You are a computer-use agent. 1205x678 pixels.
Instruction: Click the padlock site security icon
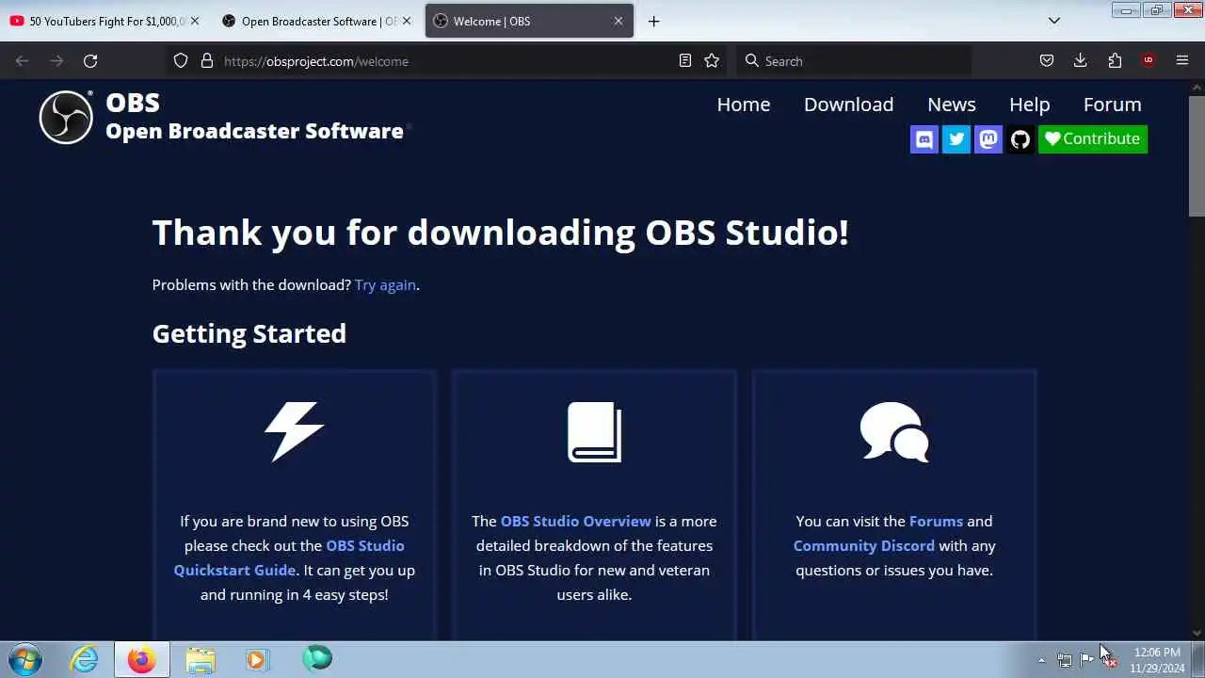click(207, 60)
